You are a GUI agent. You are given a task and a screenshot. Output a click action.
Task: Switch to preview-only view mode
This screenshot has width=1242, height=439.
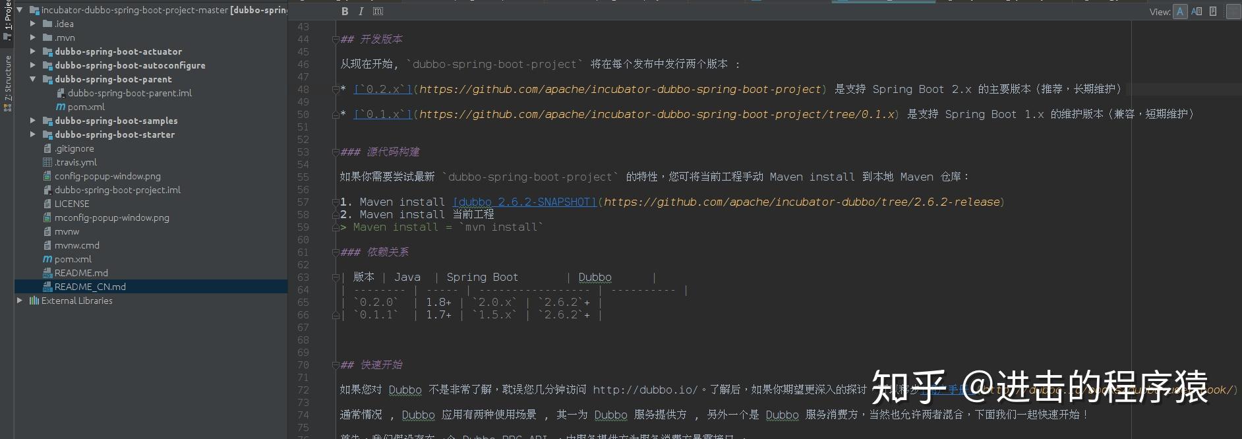point(1213,11)
